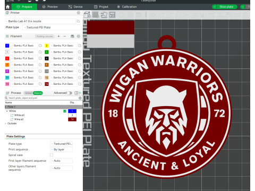The height and width of the screenshot is (191, 255).
Task: Click the Filament section icon
Action: [x=7, y=36]
